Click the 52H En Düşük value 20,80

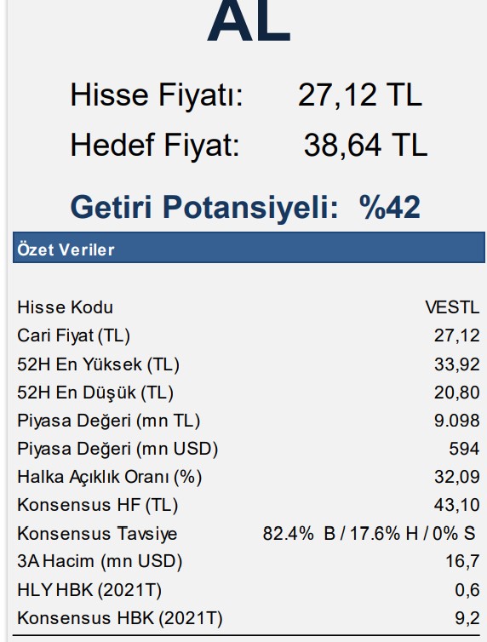(456, 393)
